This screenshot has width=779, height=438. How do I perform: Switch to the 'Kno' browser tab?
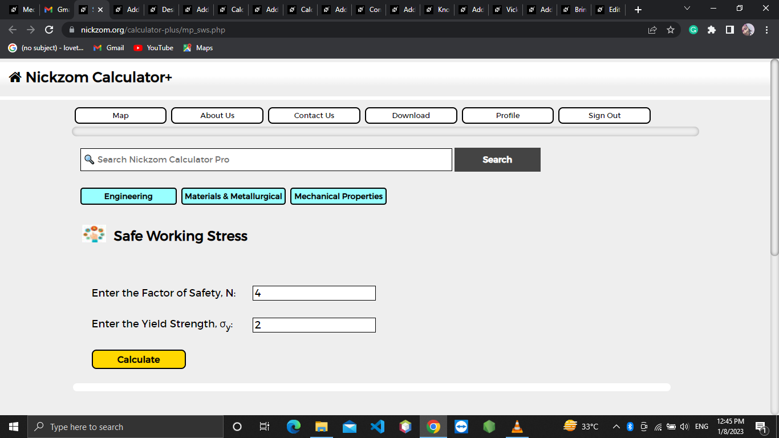[437, 10]
